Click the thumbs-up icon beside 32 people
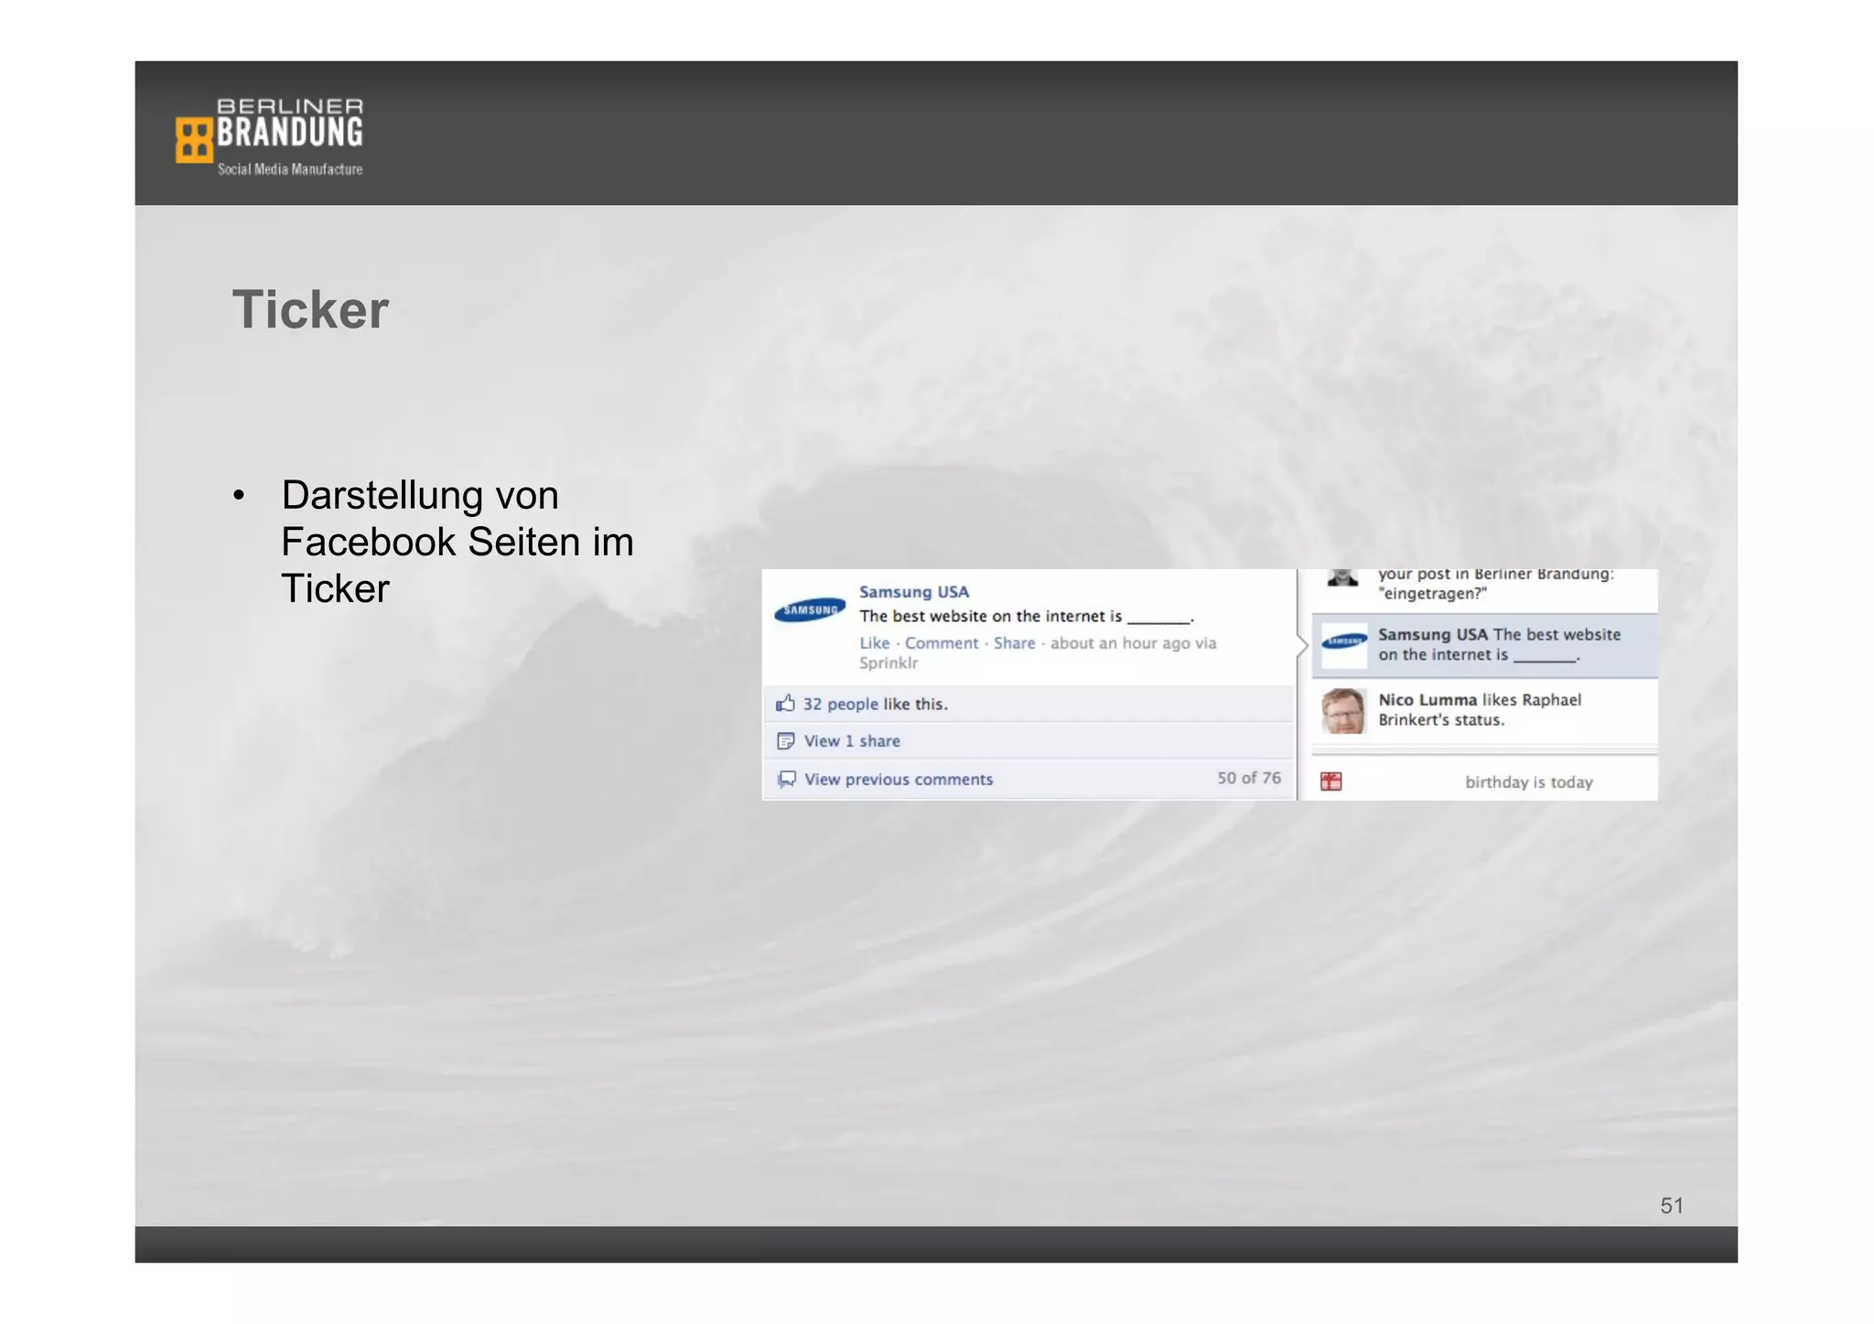Screen dimensions: 1874x1324 (x=785, y=703)
